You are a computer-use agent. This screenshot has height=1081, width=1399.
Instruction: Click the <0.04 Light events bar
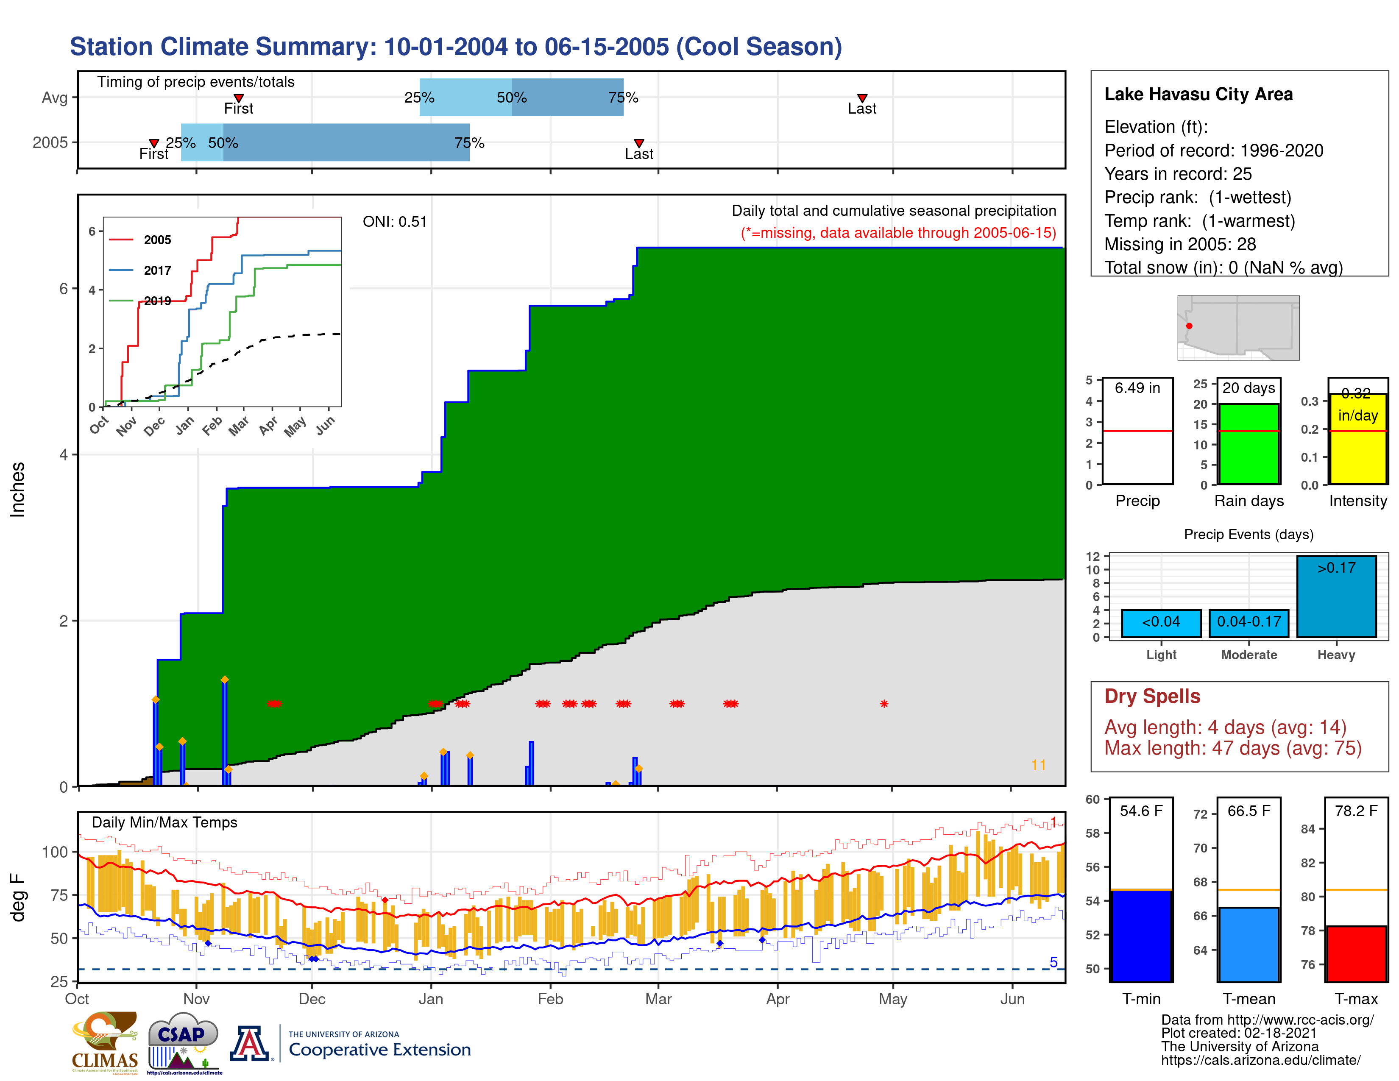pos(1161,623)
